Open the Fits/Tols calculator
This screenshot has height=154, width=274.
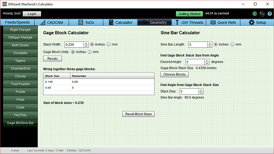coord(20,115)
